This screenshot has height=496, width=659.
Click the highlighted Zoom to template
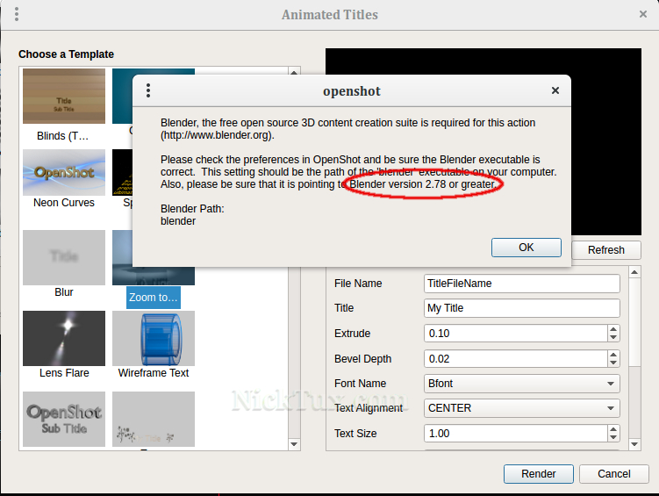(x=154, y=298)
